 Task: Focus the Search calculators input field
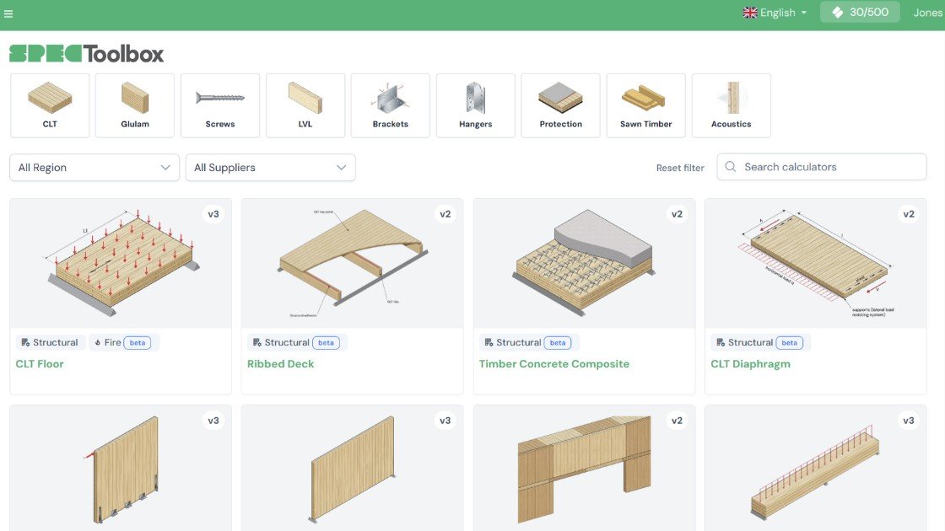pyautogui.click(x=822, y=167)
